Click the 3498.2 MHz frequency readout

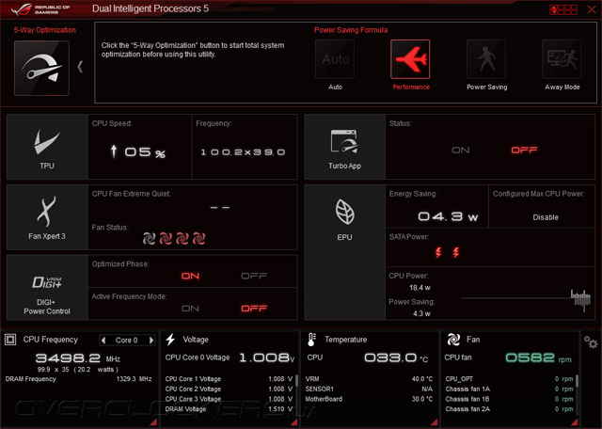(x=77, y=358)
